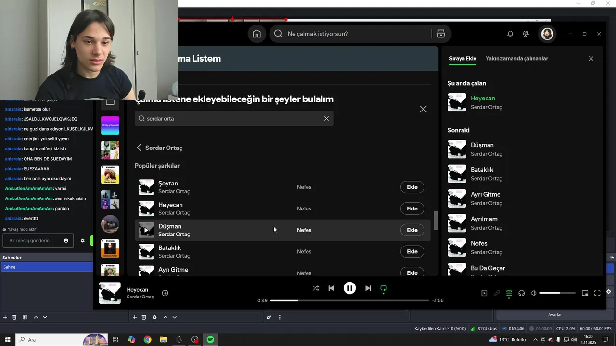Open the Browse icon in the search bar
The image size is (616, 346).
point(441,34)
